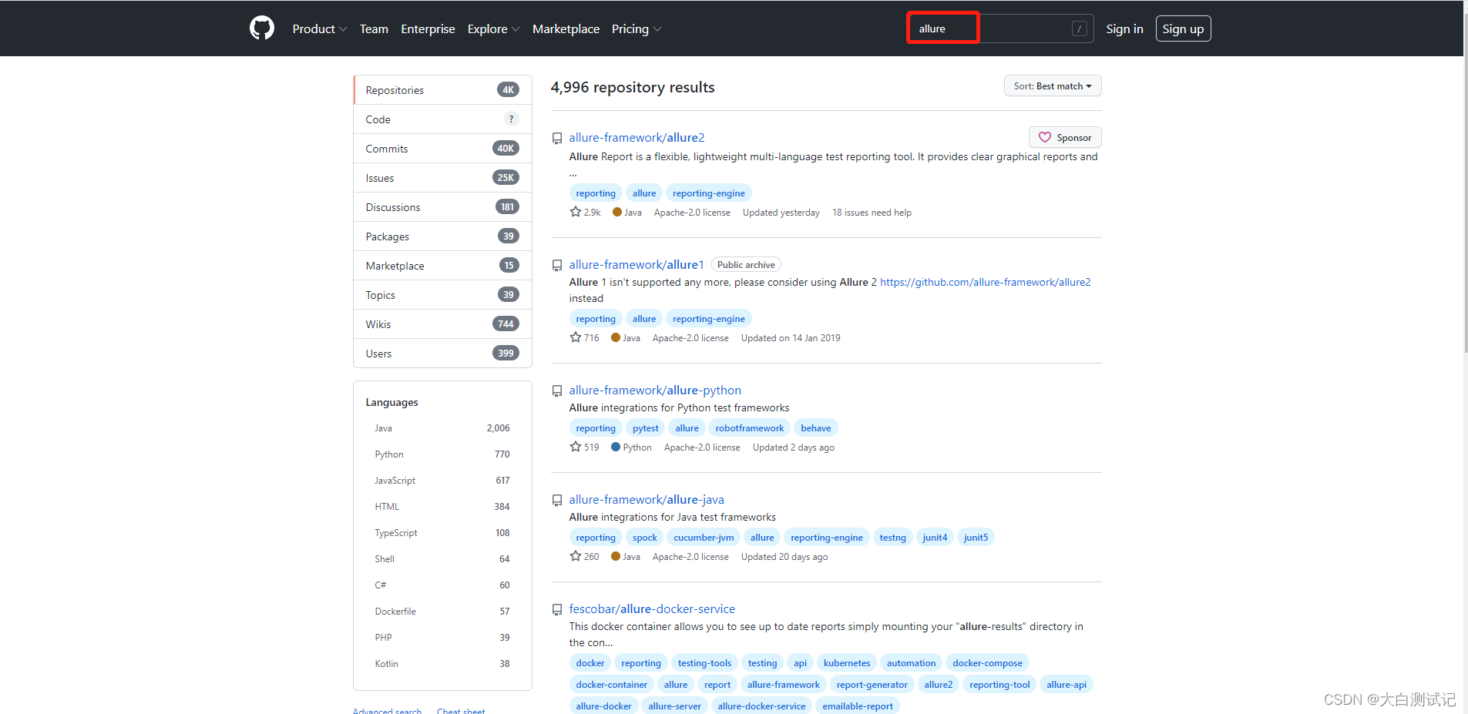The image size is (1468, 714).
Task: Open allure-framework/allure-java repository
Action: point(647,499)
